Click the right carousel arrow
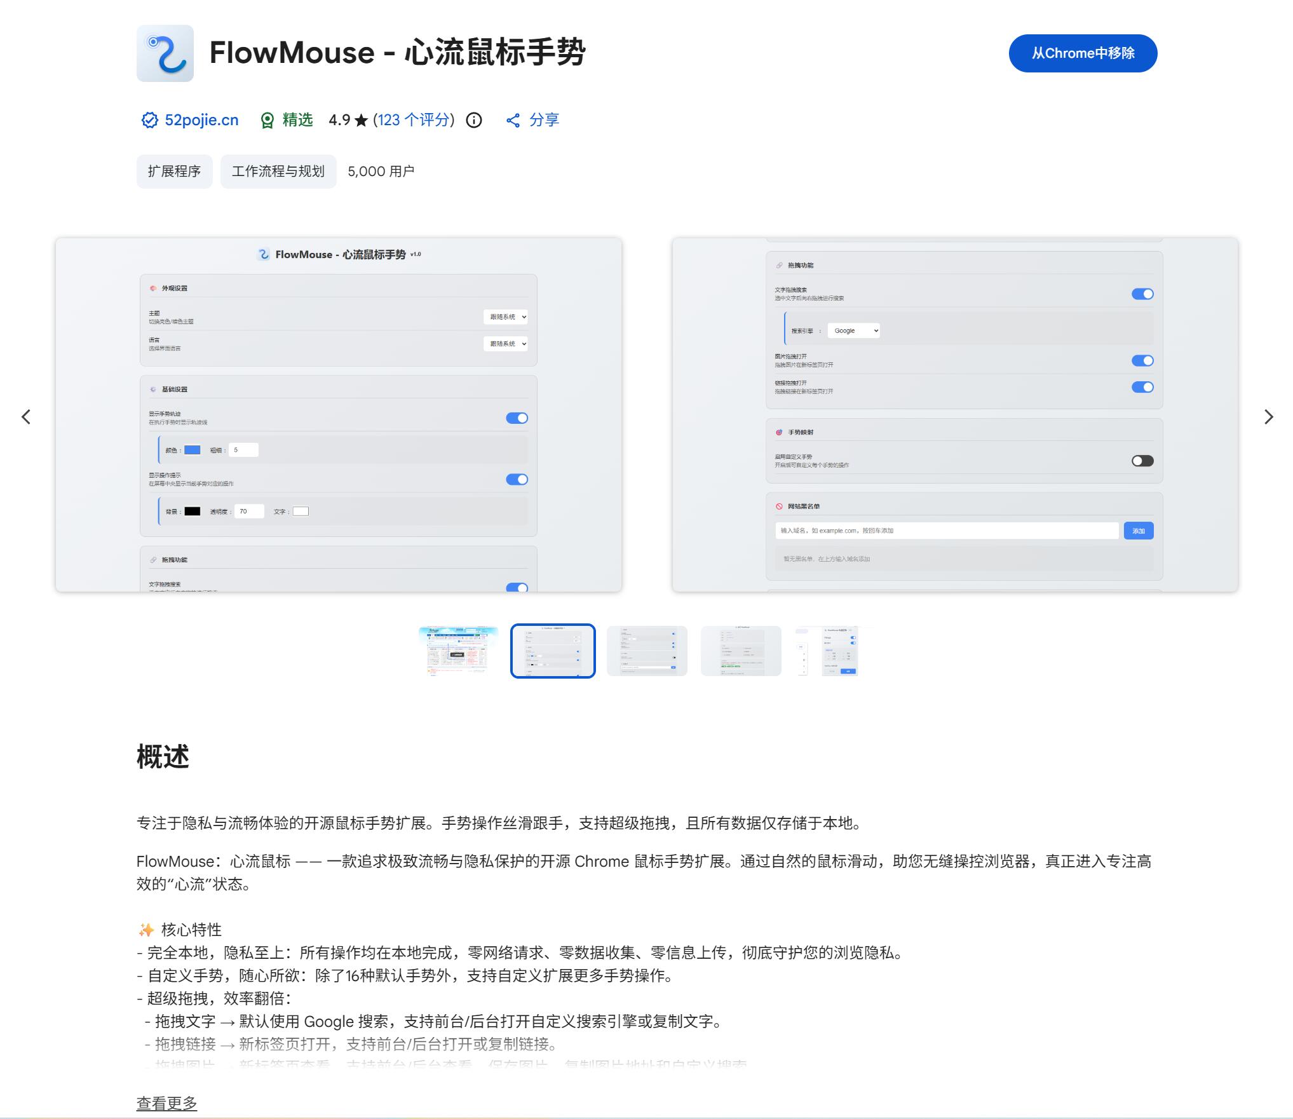The width and height of the screenshot is (1293, 1119). 1269,417
